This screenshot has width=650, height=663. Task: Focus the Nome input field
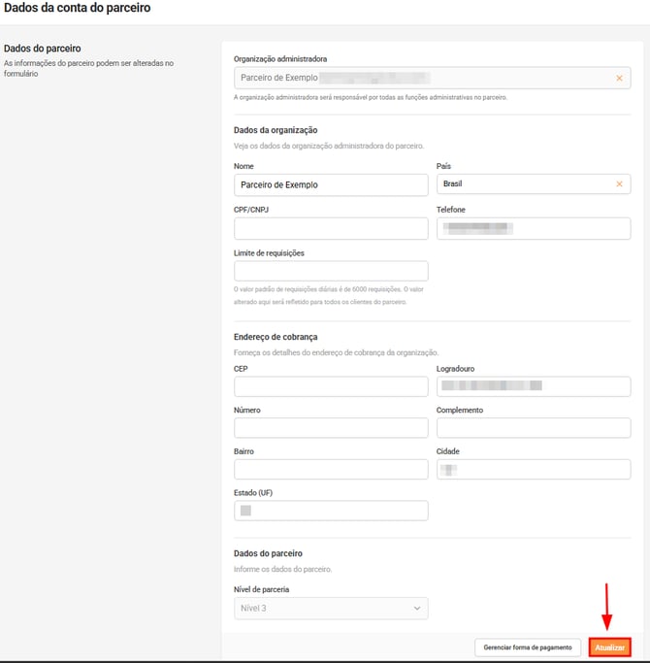coord(330,185)
